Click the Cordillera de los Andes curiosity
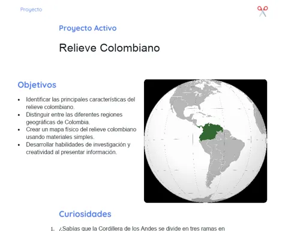This screenshot has width=288, height=231. click(142, 229)
